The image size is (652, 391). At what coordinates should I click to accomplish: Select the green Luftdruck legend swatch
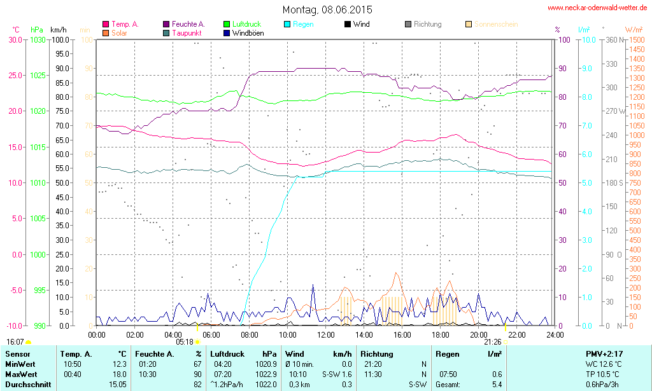pyautogui.click(x=227, y=24)
